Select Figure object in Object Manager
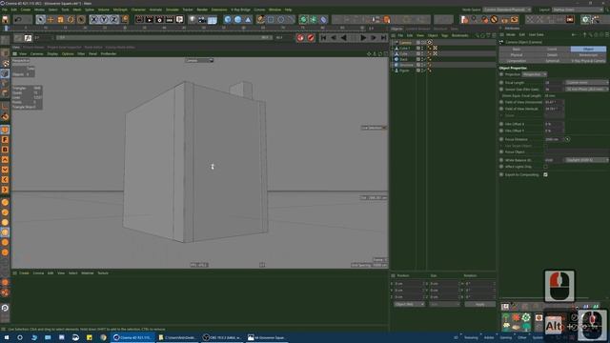 pyautogui.click(x=404, y=71)
